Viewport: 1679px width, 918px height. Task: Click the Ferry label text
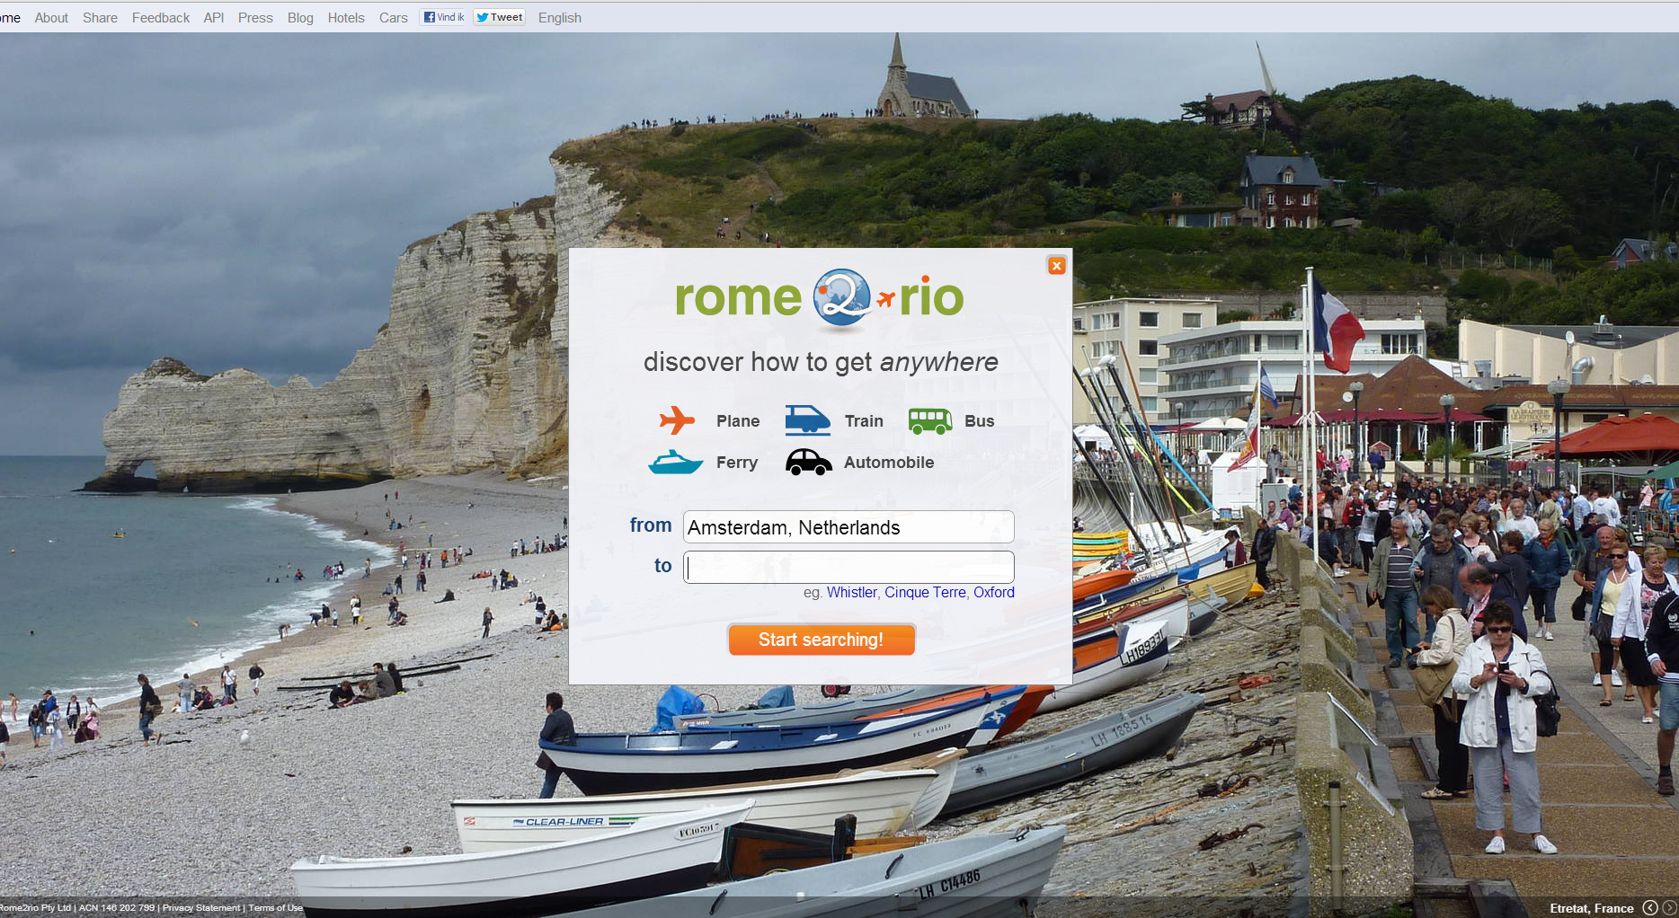737,463
